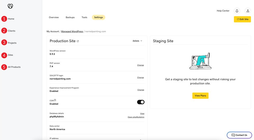Open the notifications bell icon
This screenshot has width=254, height=140.
click(x=237, y=11)
